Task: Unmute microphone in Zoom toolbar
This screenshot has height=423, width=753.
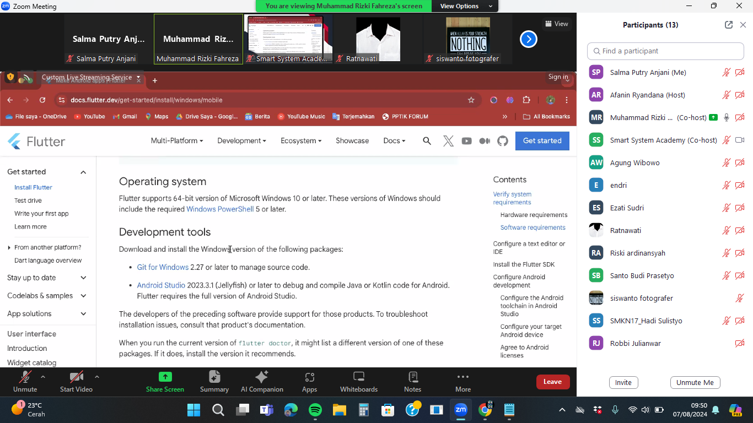Action: (x=25, y=382)
